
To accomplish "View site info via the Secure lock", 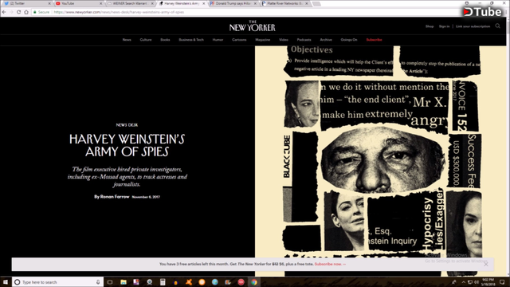I will [x=41, y=12].
